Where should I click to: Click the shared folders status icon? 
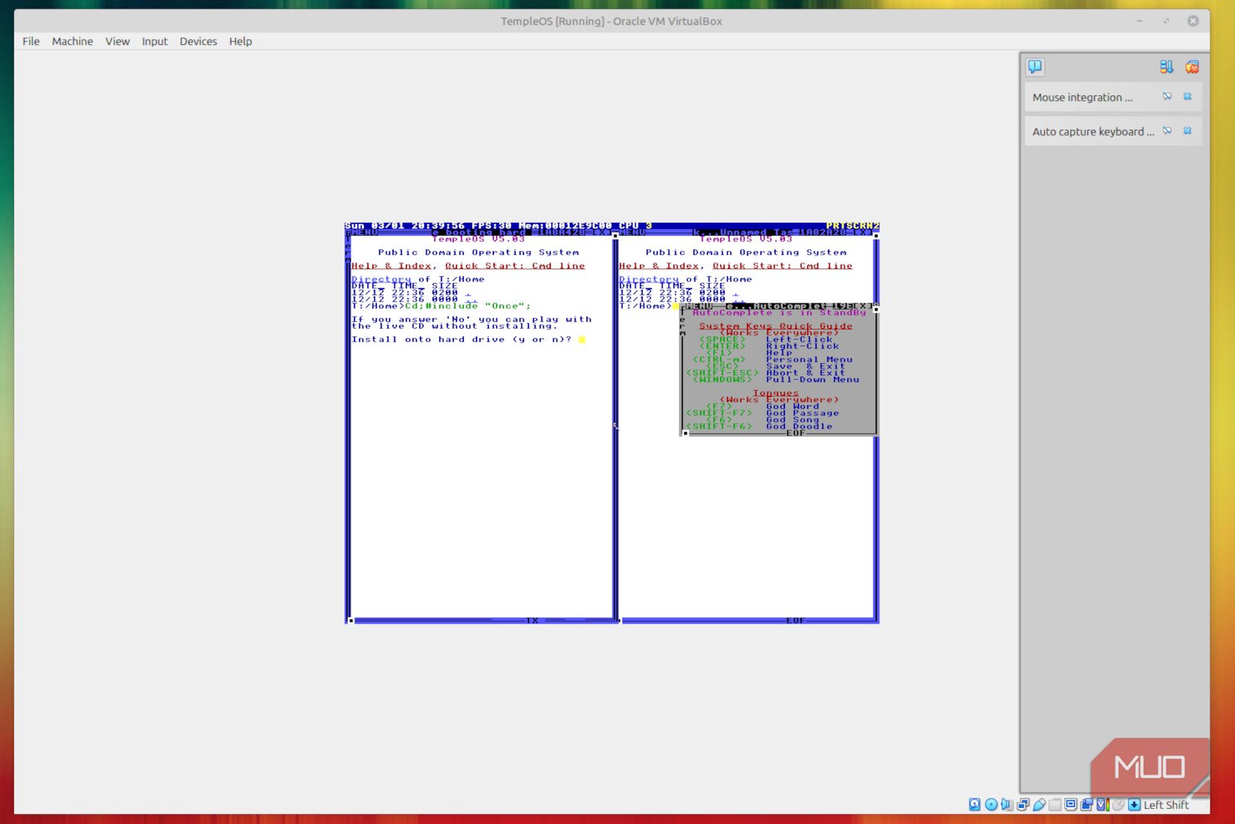pyautogui.click(x=1054, y=804)
